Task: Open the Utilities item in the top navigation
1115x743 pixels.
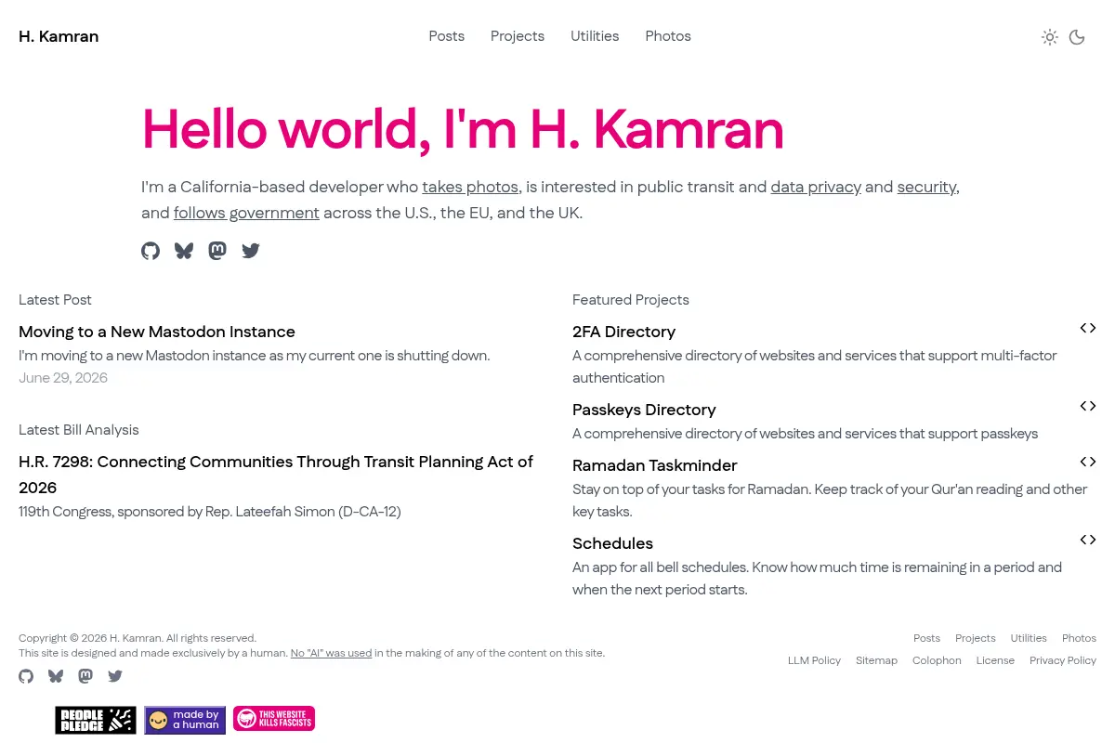Action: click(x=595, y=36)
